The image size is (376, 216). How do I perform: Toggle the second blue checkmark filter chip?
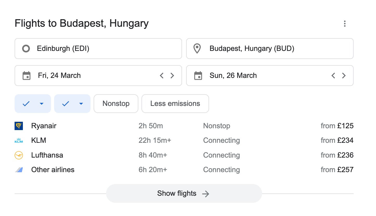[x=66, y=104]
